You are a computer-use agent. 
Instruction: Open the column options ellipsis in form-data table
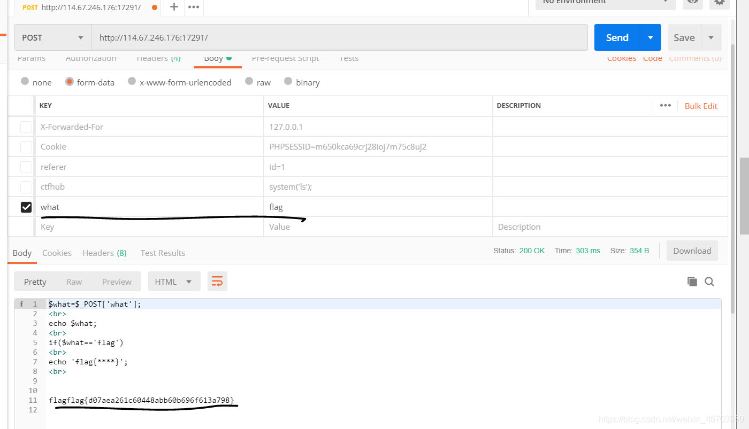(666, 105)
